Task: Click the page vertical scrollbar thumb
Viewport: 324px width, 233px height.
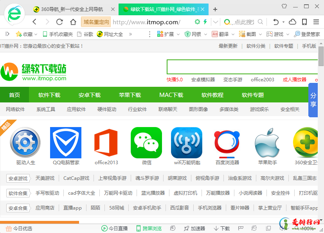Action: pyautogui.click(x=321, y=56)
